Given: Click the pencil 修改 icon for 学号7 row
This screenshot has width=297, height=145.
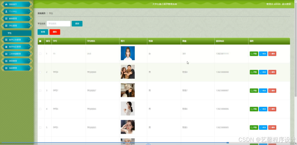Looking at the screenshot, I should pos(261,91).
